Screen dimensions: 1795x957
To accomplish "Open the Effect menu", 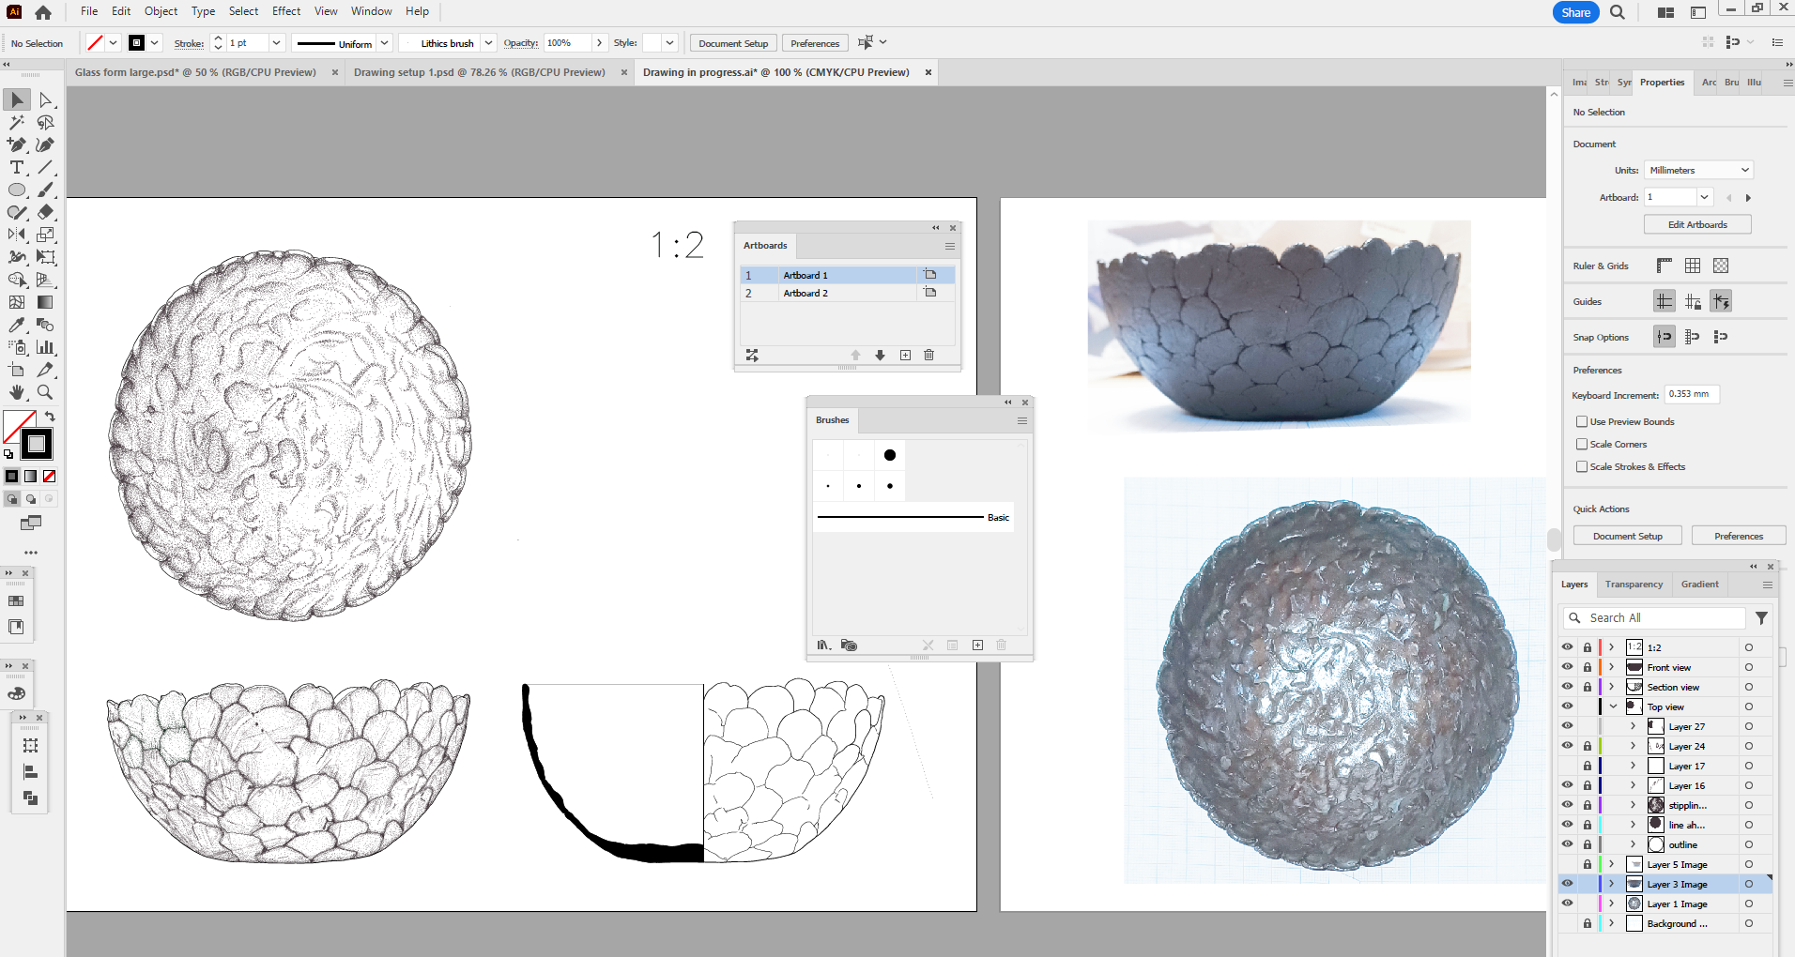I will click(286, 11).
